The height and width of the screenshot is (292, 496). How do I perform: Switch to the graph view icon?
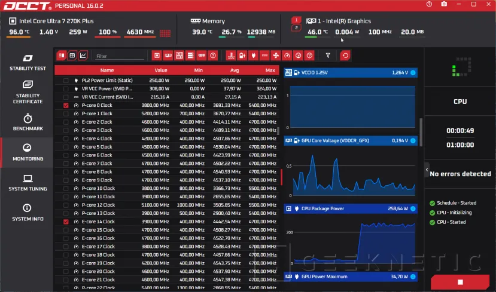(x=83, y=56)
